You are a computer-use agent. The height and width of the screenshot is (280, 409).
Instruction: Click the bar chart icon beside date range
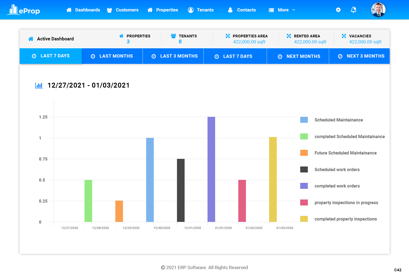39,85
